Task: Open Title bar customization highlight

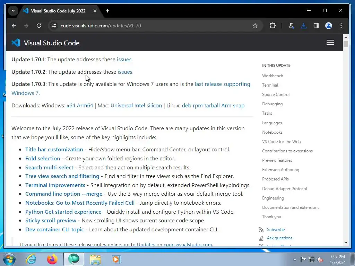Action: click(x=54, y=150)
